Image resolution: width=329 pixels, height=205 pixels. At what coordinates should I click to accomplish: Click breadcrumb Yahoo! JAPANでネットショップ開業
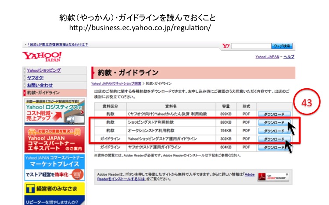116,83
